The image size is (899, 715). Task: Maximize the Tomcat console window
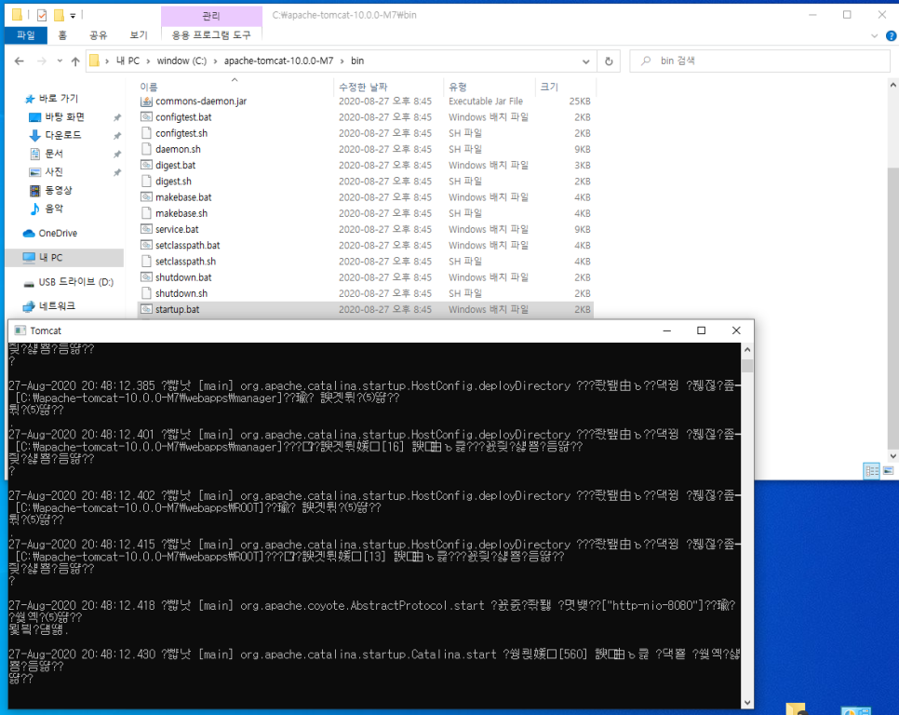701,331
